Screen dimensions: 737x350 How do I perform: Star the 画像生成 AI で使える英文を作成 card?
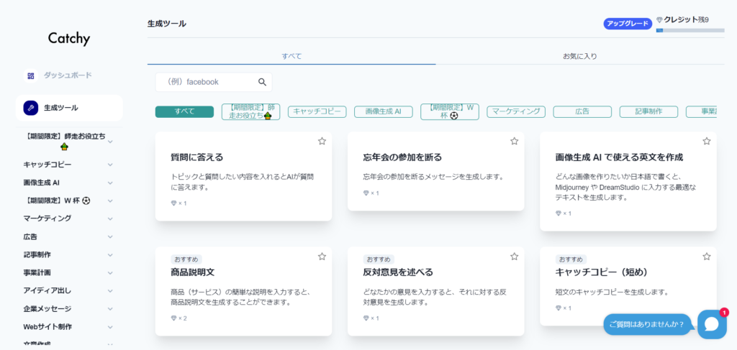click(x=707, y=141)
